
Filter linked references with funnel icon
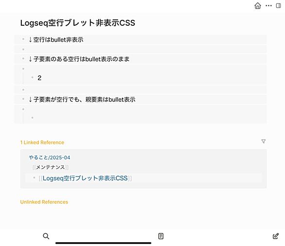coord(264,141)
